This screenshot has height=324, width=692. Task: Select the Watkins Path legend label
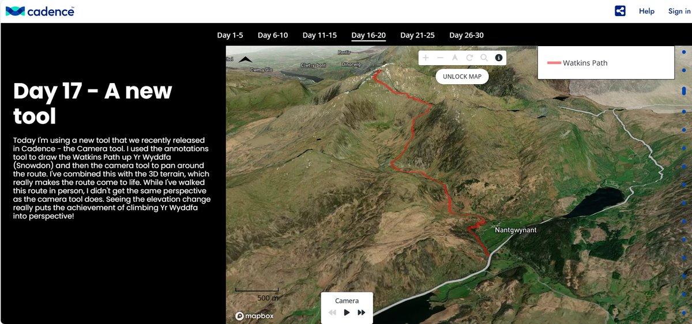click(x=585, y=63)
